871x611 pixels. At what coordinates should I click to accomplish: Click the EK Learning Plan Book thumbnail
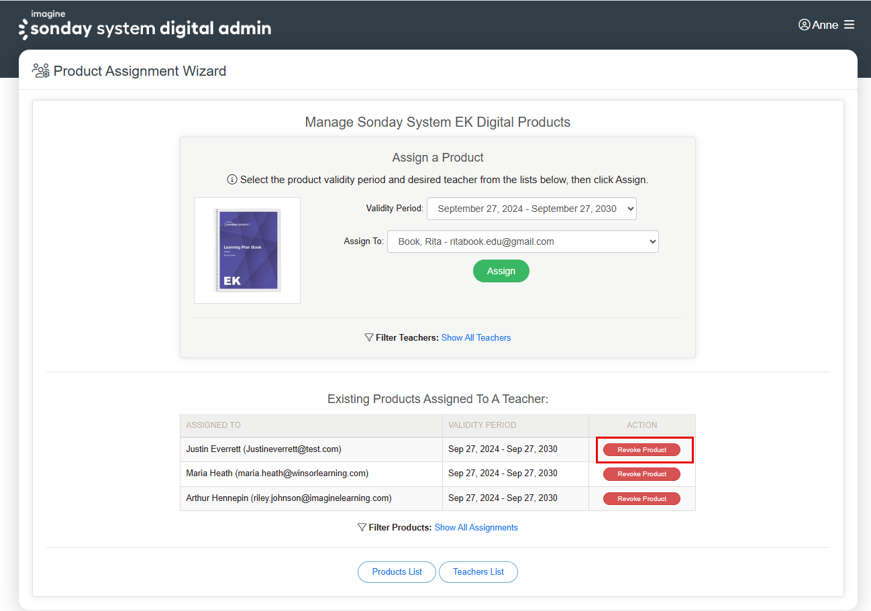[x=247, y=250]
